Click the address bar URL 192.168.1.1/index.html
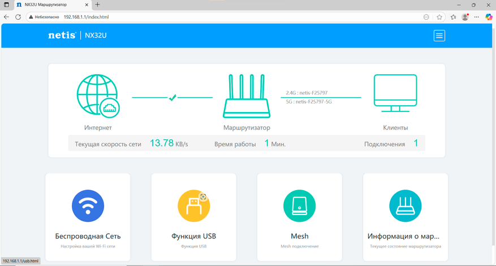The width and height of the screenshot is (496, 266). 86,17
